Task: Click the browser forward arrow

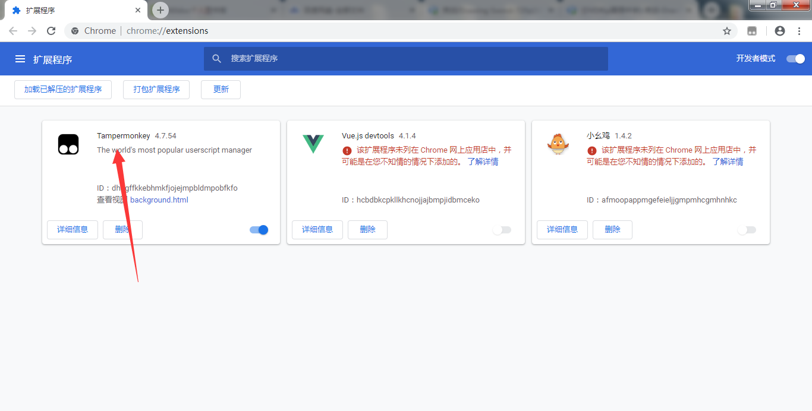Action: coord(32,31)
